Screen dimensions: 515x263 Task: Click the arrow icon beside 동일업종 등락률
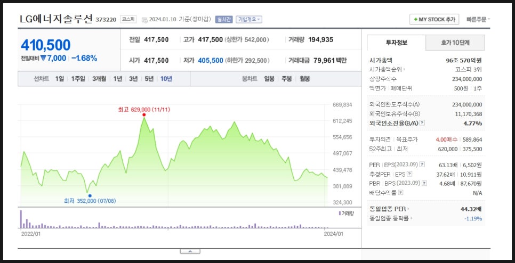click(x=411, y=218)
